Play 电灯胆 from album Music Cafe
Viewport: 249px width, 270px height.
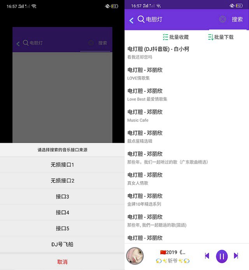[187, 116]
